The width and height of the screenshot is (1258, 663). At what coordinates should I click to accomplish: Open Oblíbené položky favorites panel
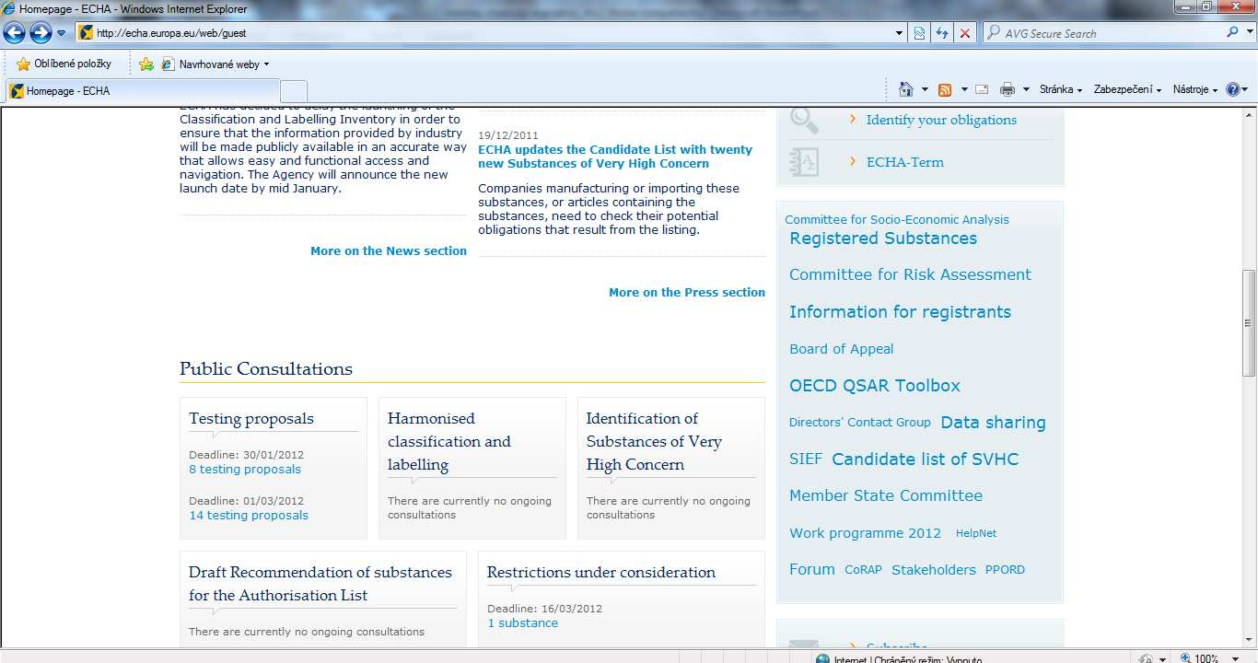pyautogui.click(x=64, y=64)
